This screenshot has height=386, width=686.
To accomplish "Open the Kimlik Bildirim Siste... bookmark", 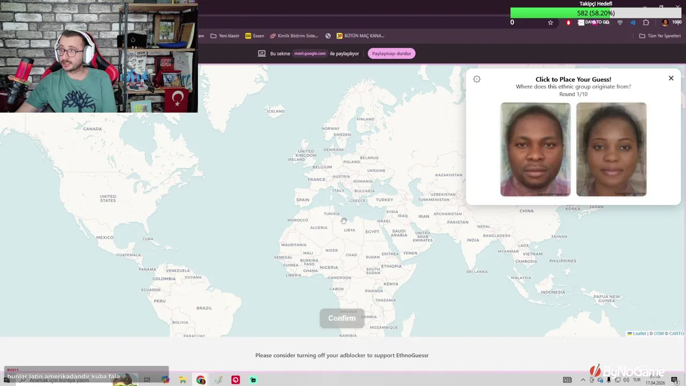I will [294, 36].
